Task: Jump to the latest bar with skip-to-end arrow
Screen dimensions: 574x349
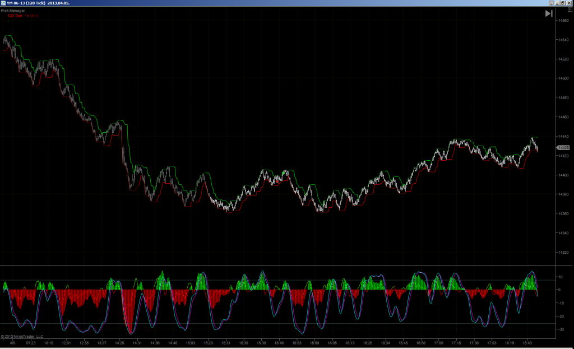Action: click(x=549, y=13)
